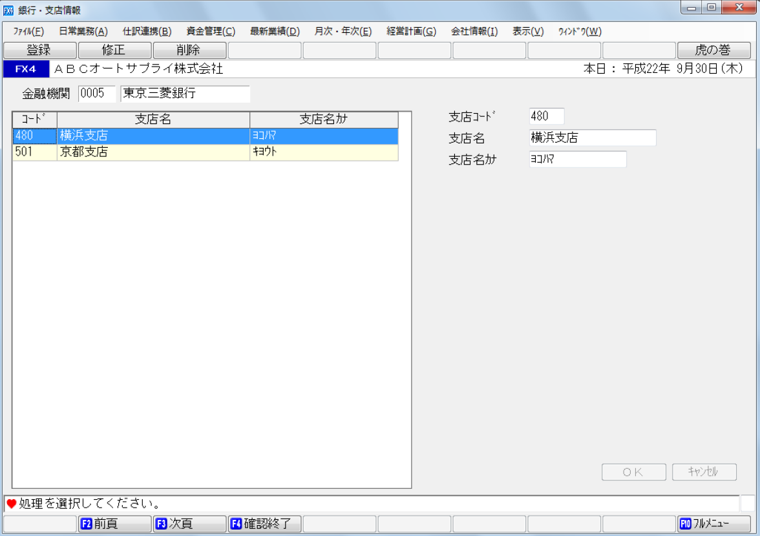Click the 登録 toolbar button
This screenshot has width=760, height=536.
point(39,50)
